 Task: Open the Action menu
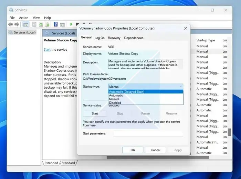click(23, 18)
